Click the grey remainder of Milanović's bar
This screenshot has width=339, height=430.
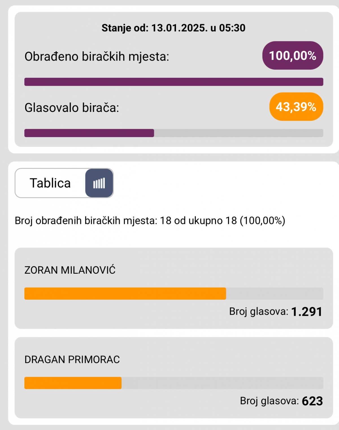[x=274, y=294]
